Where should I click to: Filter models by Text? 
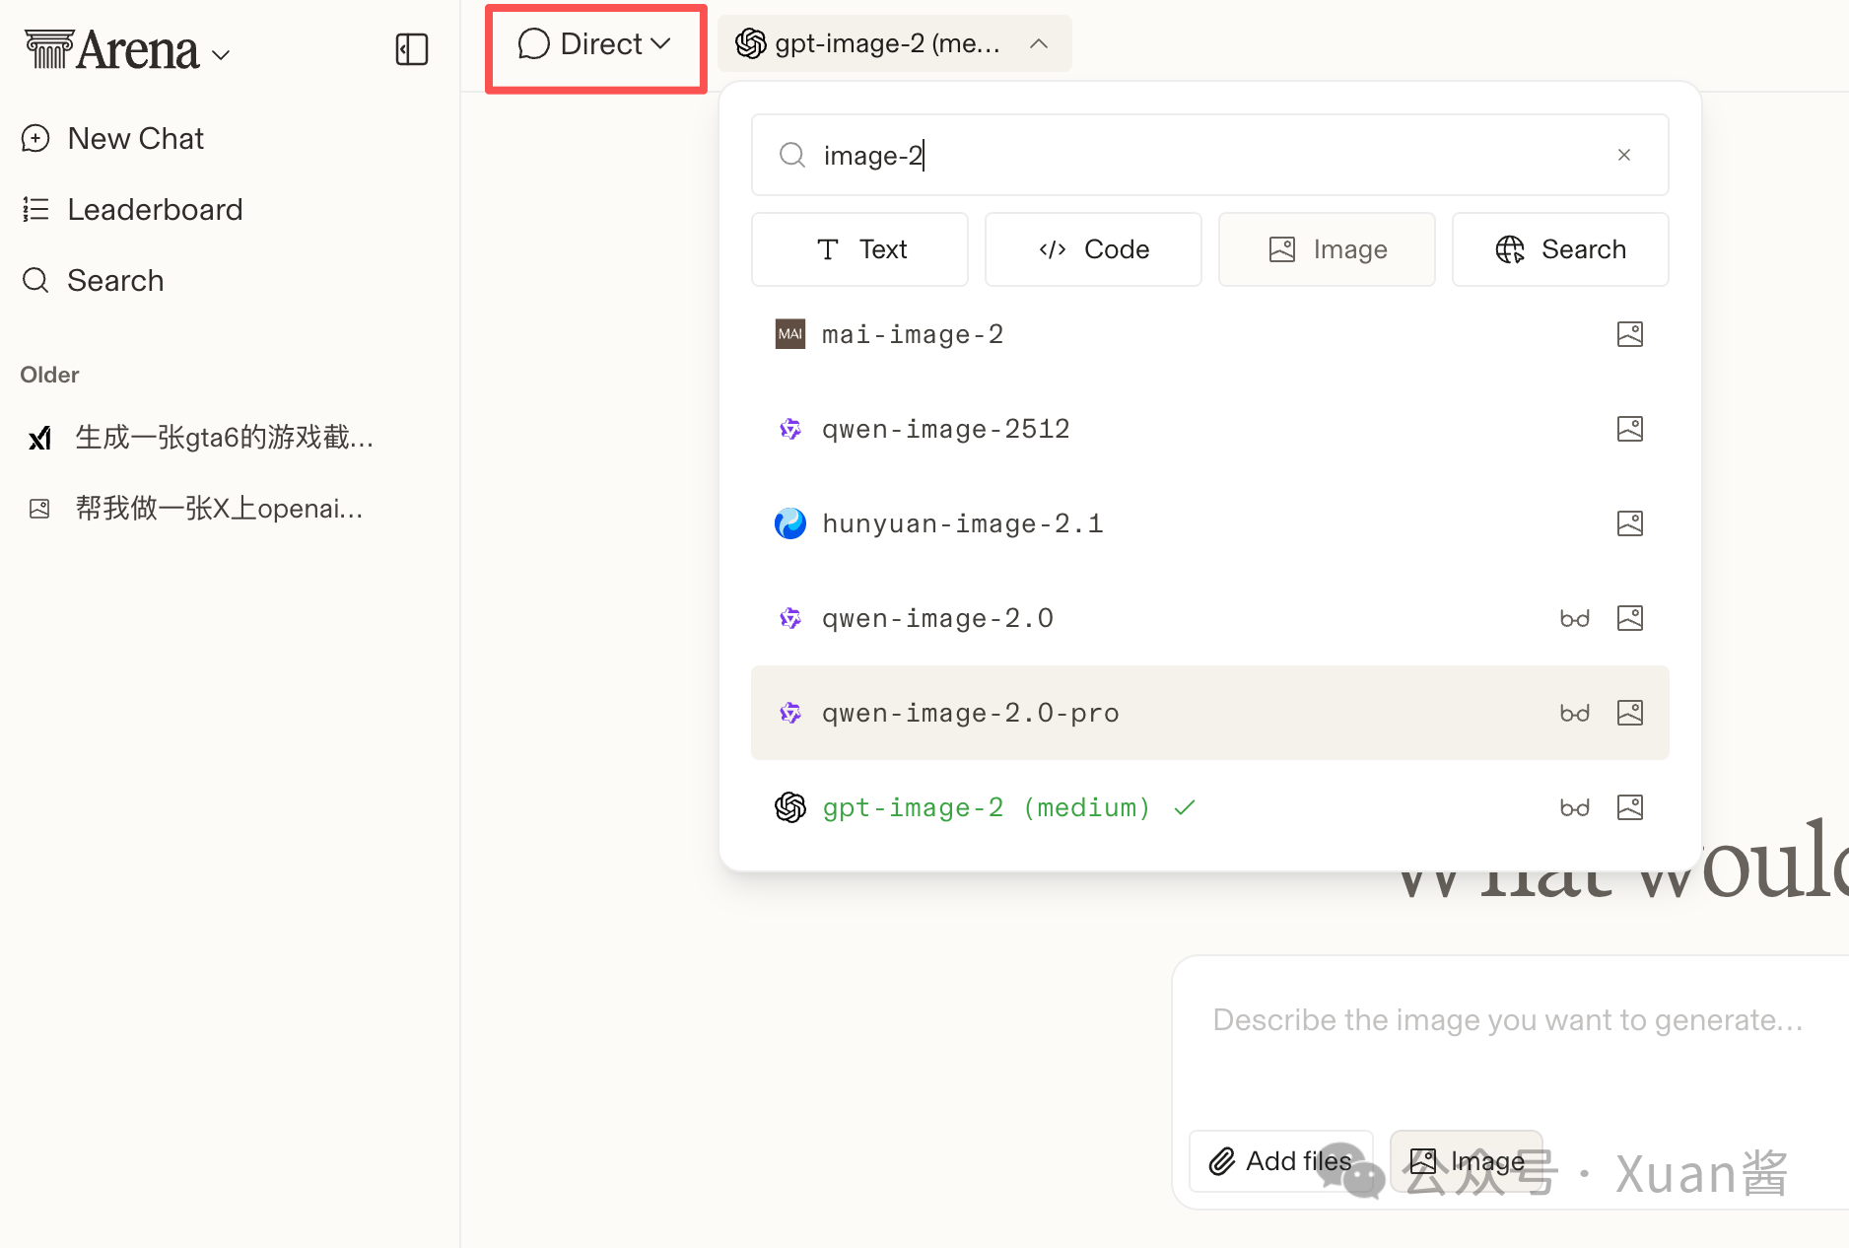tap(859, 249)
